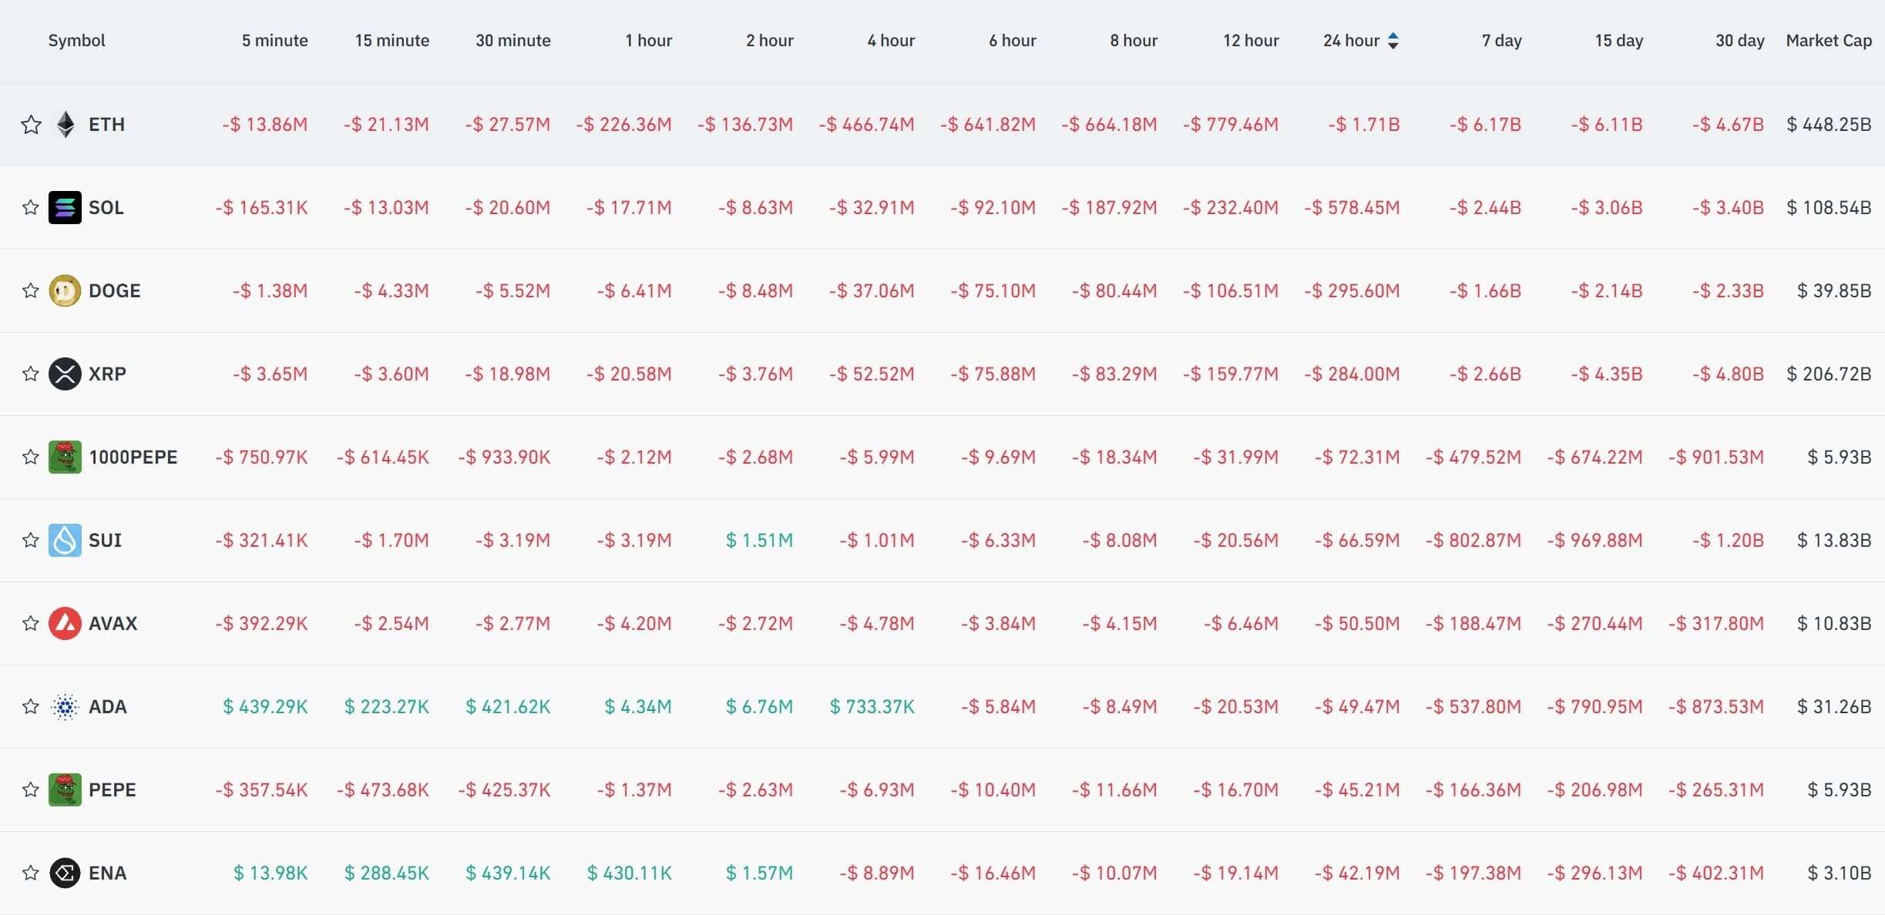Open the PEPE symbol link
The width and height of the screenshot is (1885, 915).
[x=113, y=790]
